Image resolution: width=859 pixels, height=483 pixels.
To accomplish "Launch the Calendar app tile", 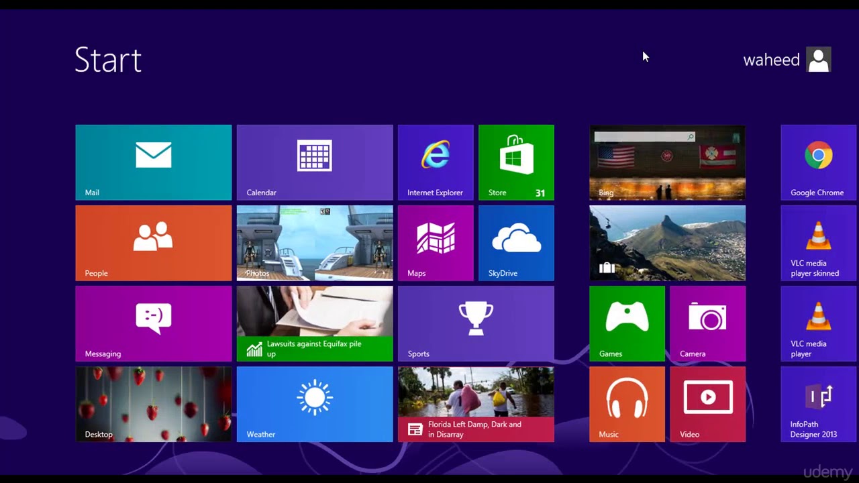I will (315, 162).
